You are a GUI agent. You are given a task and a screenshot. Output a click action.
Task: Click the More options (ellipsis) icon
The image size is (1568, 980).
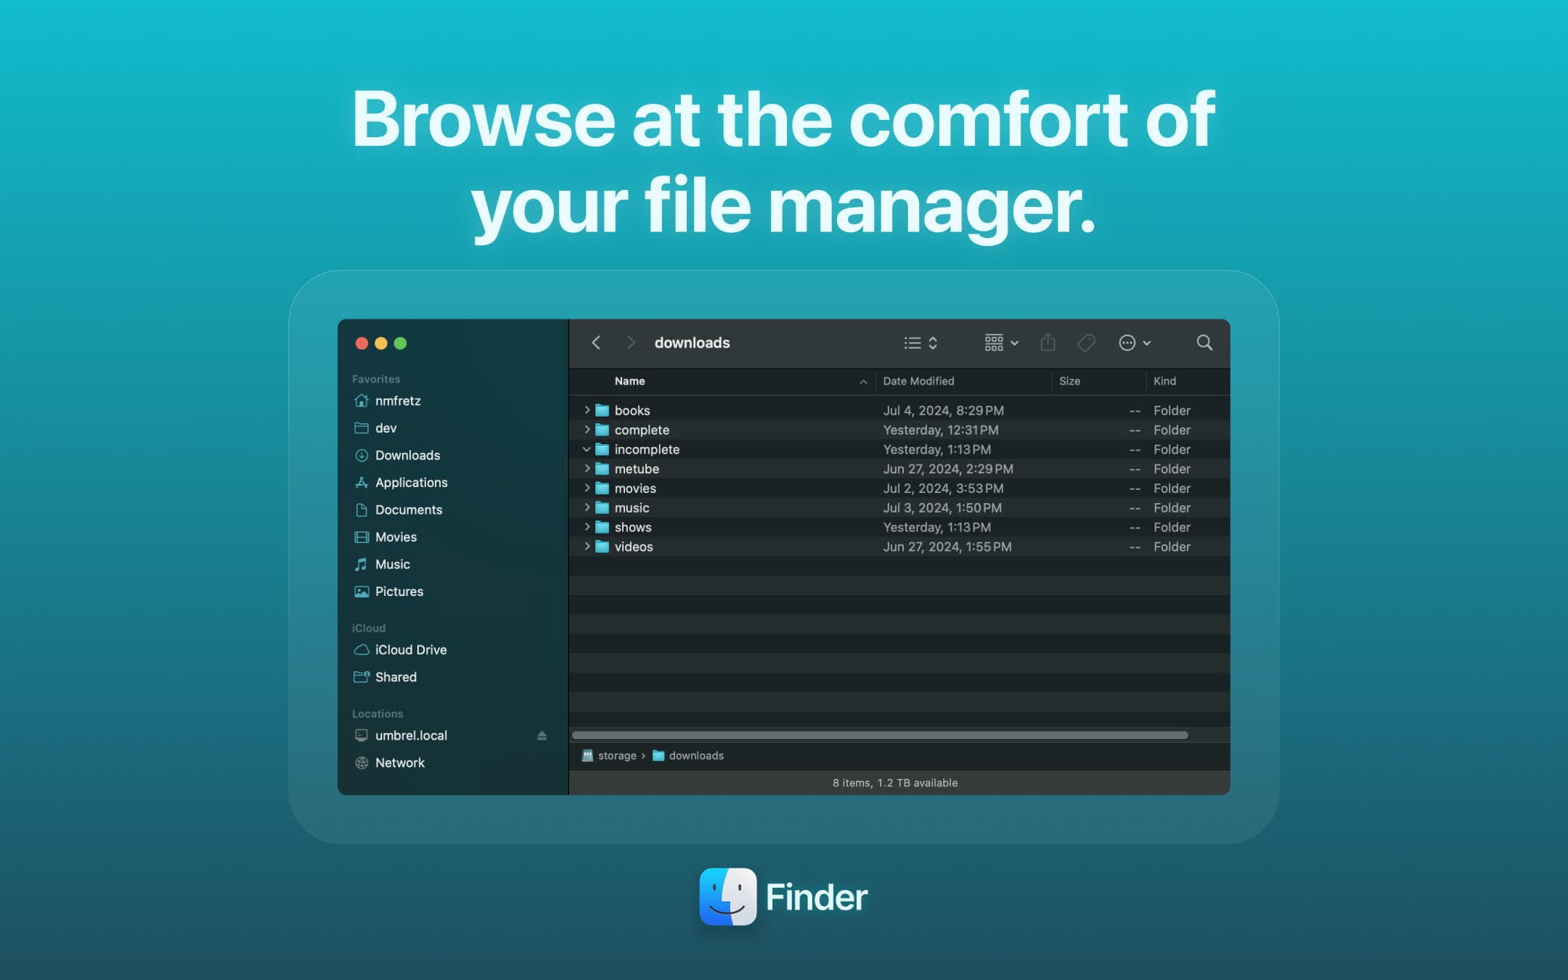[1129, 342]
